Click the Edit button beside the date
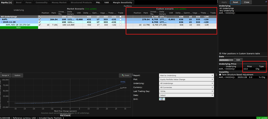 coord(238,60)
